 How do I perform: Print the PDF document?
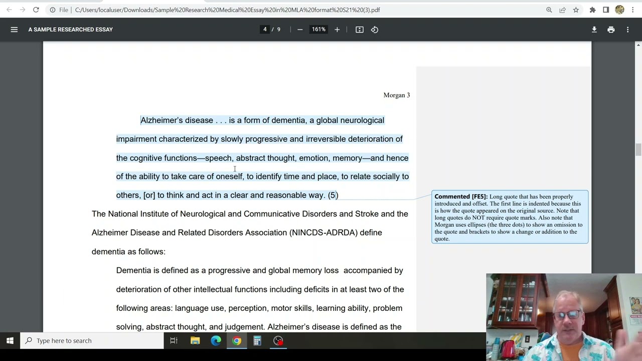611,30
